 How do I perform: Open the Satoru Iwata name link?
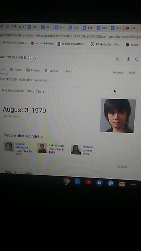click(57, 146)
